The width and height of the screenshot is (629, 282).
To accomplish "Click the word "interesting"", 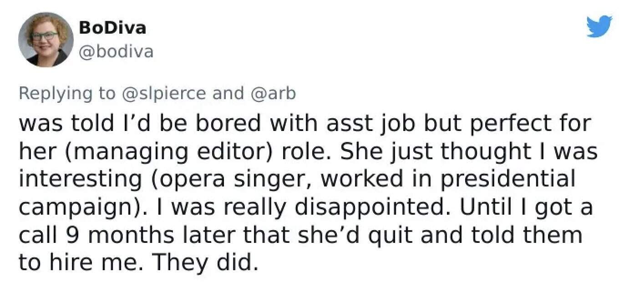I will [x=80, y=179].
